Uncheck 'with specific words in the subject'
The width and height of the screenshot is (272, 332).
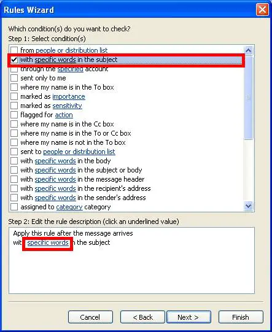click(x=14, y=60)
